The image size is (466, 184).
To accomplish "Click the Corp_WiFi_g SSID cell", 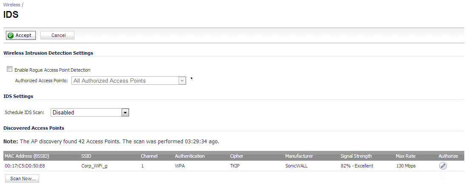I will coord(94,166).
